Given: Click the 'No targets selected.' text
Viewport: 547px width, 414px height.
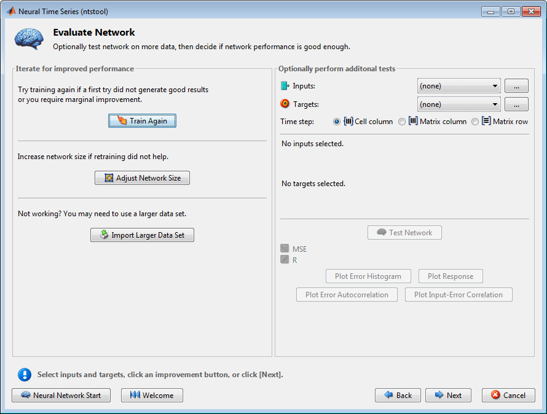Looking at the screenshot, I should (x=313, y=184).
